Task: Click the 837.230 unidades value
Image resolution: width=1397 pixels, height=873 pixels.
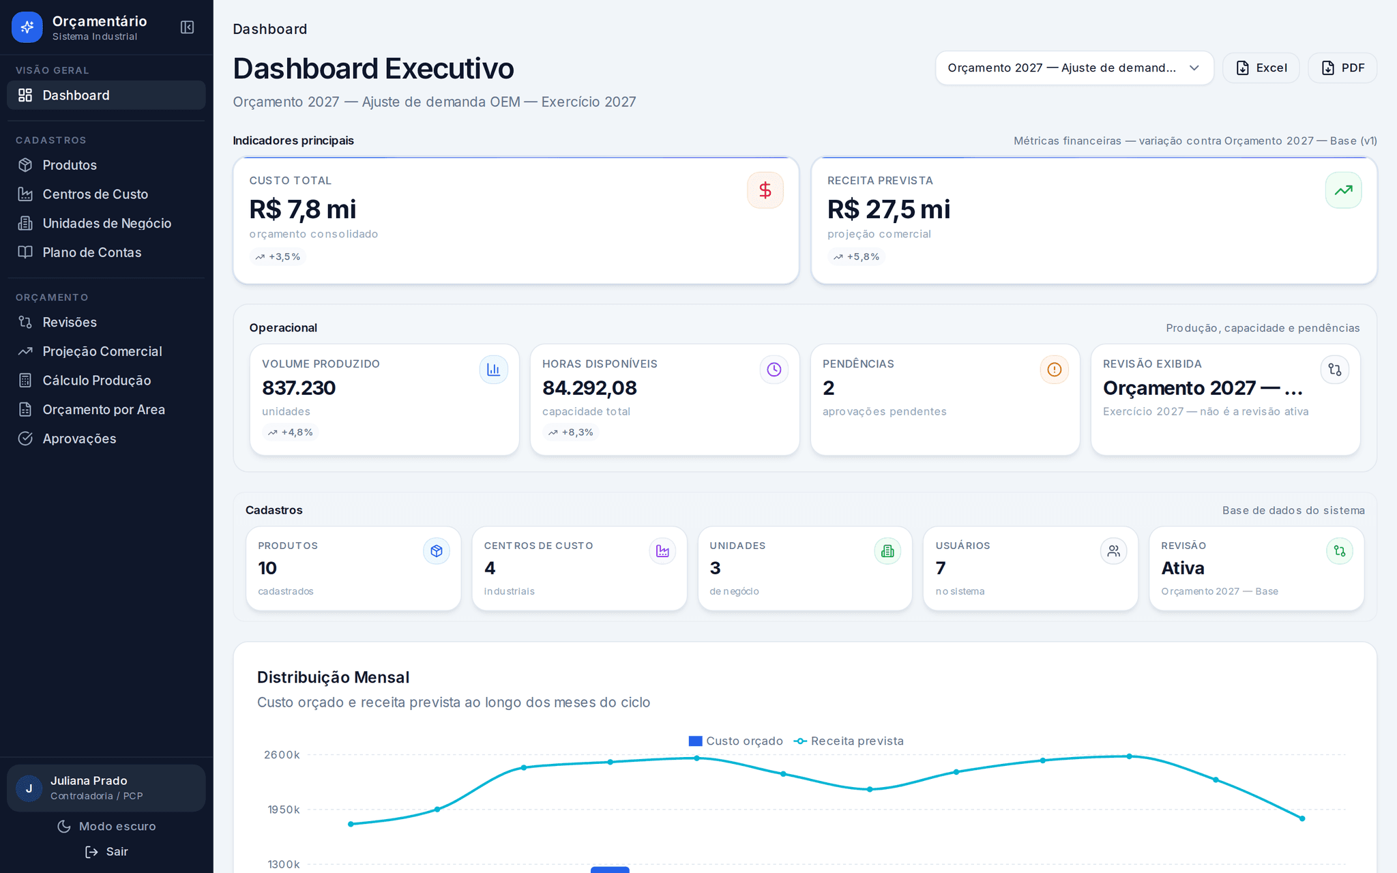Action: pyautogui.click(x=299, y=388)
